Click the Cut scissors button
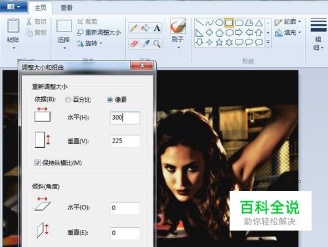This screenshot has height=247, width=328. (x=36, y=22)
